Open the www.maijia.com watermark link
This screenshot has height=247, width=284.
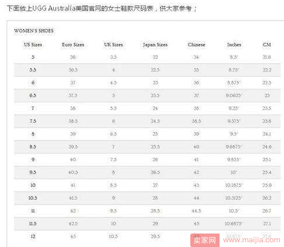(252, 240)
